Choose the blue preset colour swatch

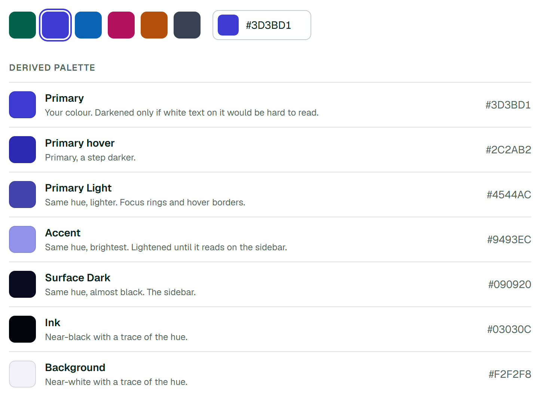[88, 25]
